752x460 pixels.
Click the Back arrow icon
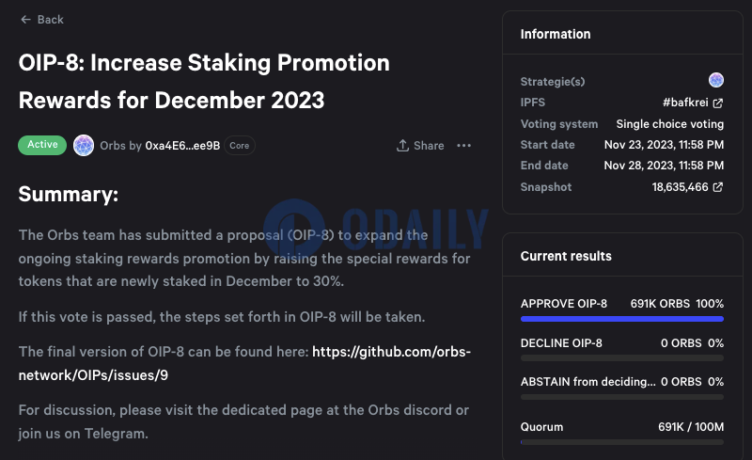26,20
